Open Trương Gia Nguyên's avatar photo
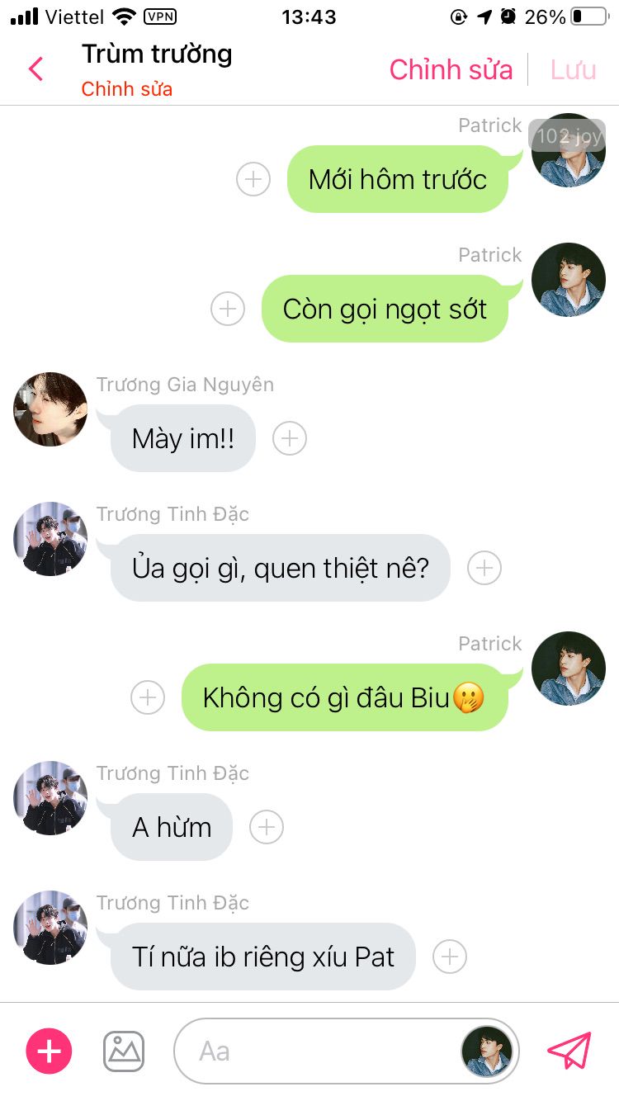 (50, 409)
